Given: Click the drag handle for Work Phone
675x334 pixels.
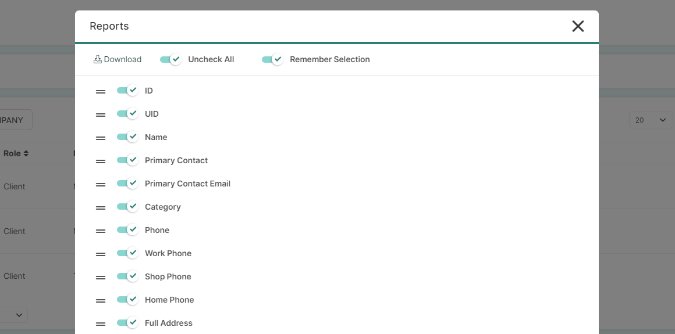Looking at the screenshot, I should (100, 254).
